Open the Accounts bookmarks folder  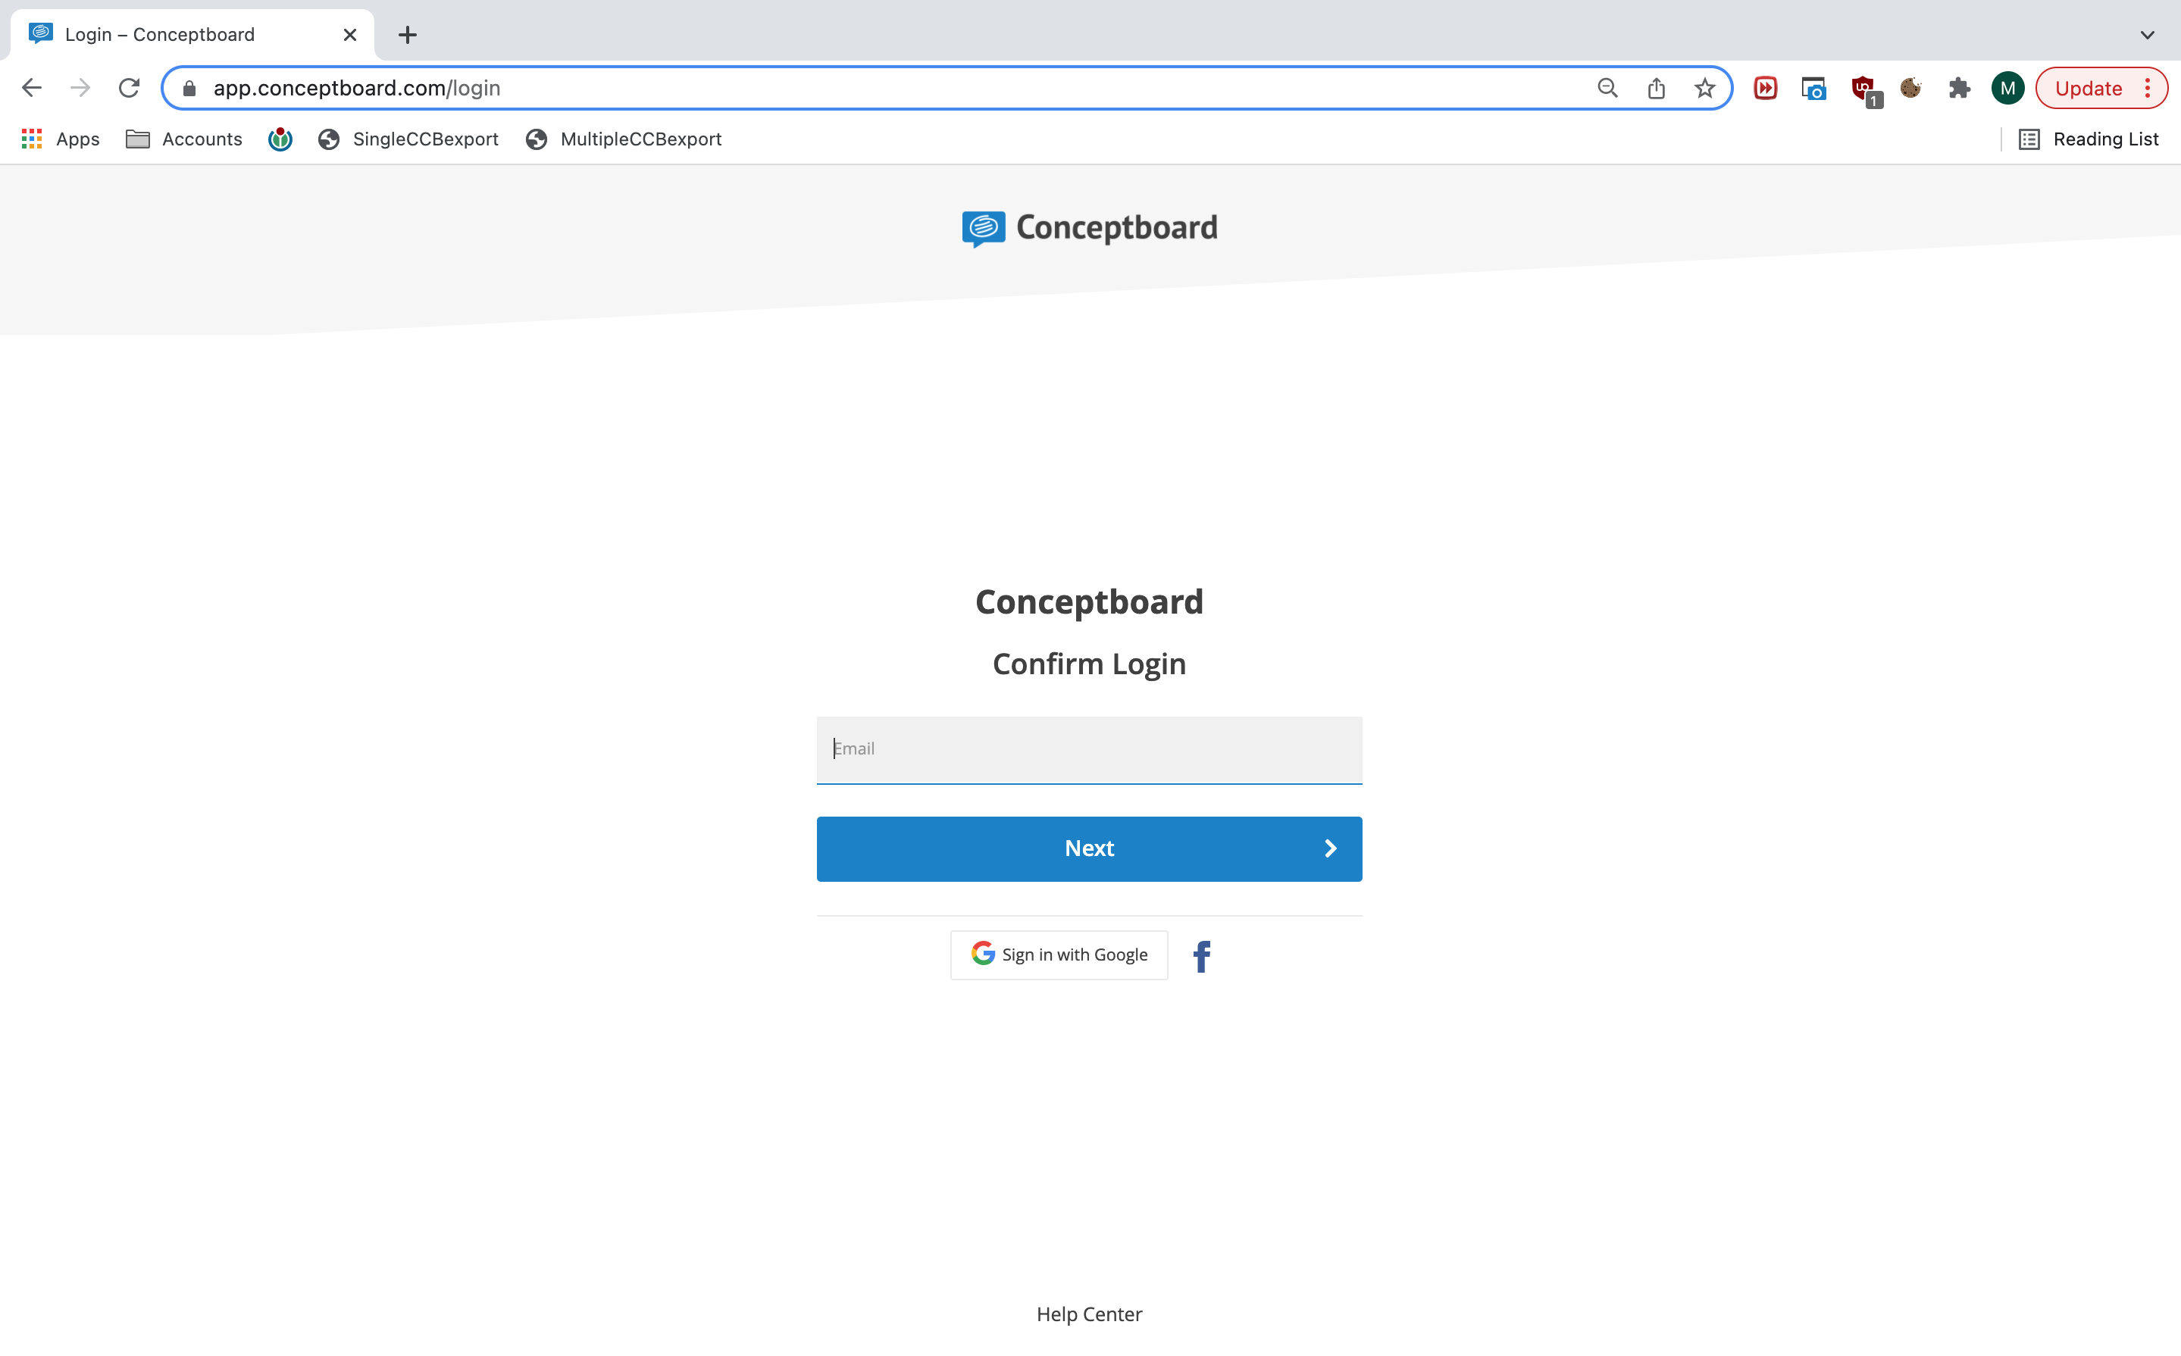point(184,139)
